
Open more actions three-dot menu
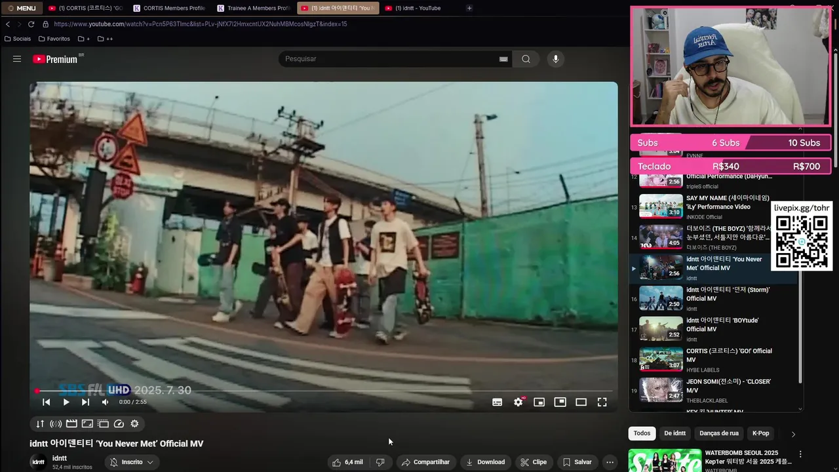[610, 462]
